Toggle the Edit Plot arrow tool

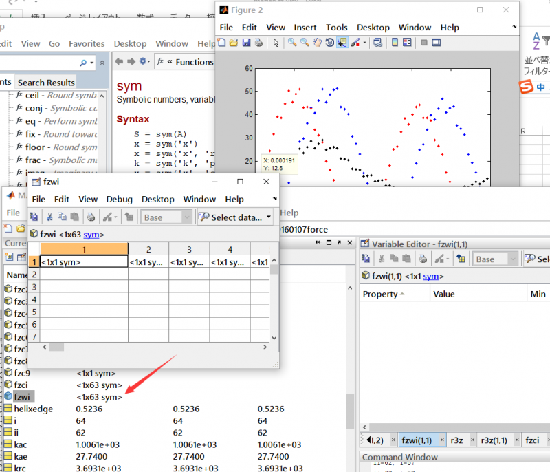click(276, 43)
